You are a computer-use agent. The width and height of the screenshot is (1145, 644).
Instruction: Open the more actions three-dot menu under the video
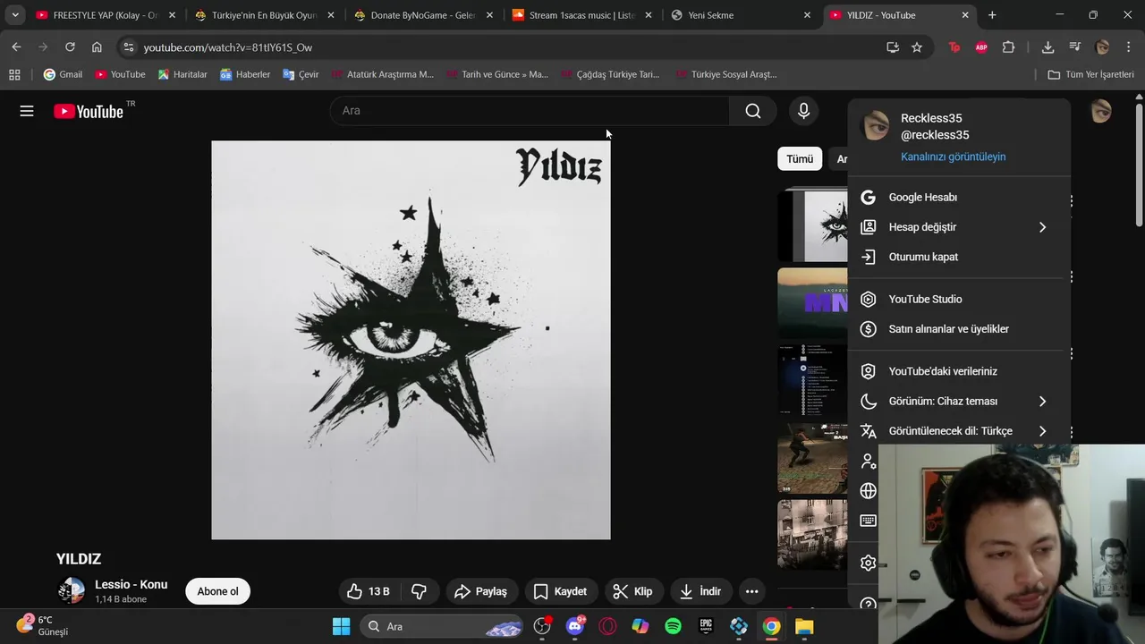(x=752, y=591)
